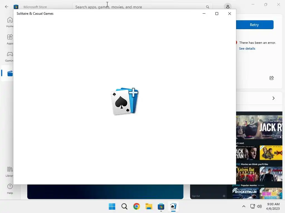Close the Solitaire & Casual Games window
Screen dimensions: 285x213
click(x=230, y=14)
